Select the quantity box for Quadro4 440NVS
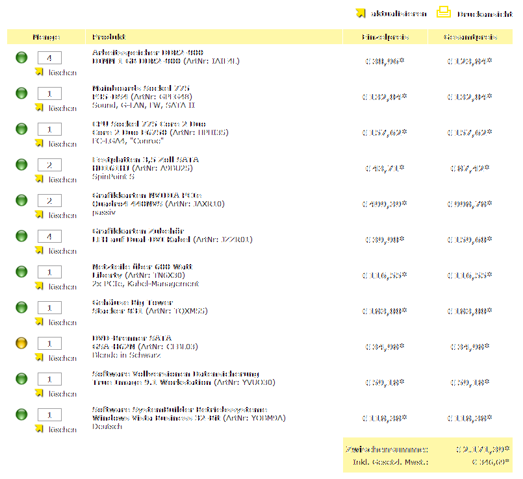Screen dimensions: 523x479 49,201
